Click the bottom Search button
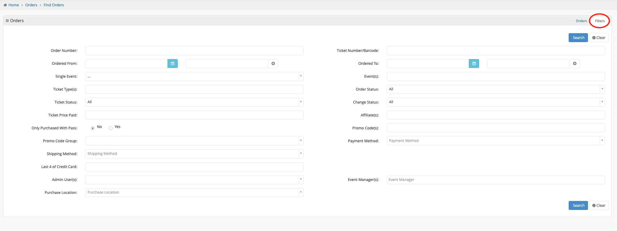Image resolution: width=617 pixels, height=231 pixels. 578,205
